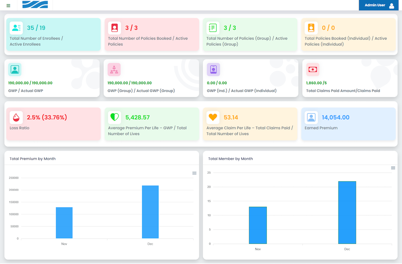Click the Earned Premium blue icon

(311, 118)
